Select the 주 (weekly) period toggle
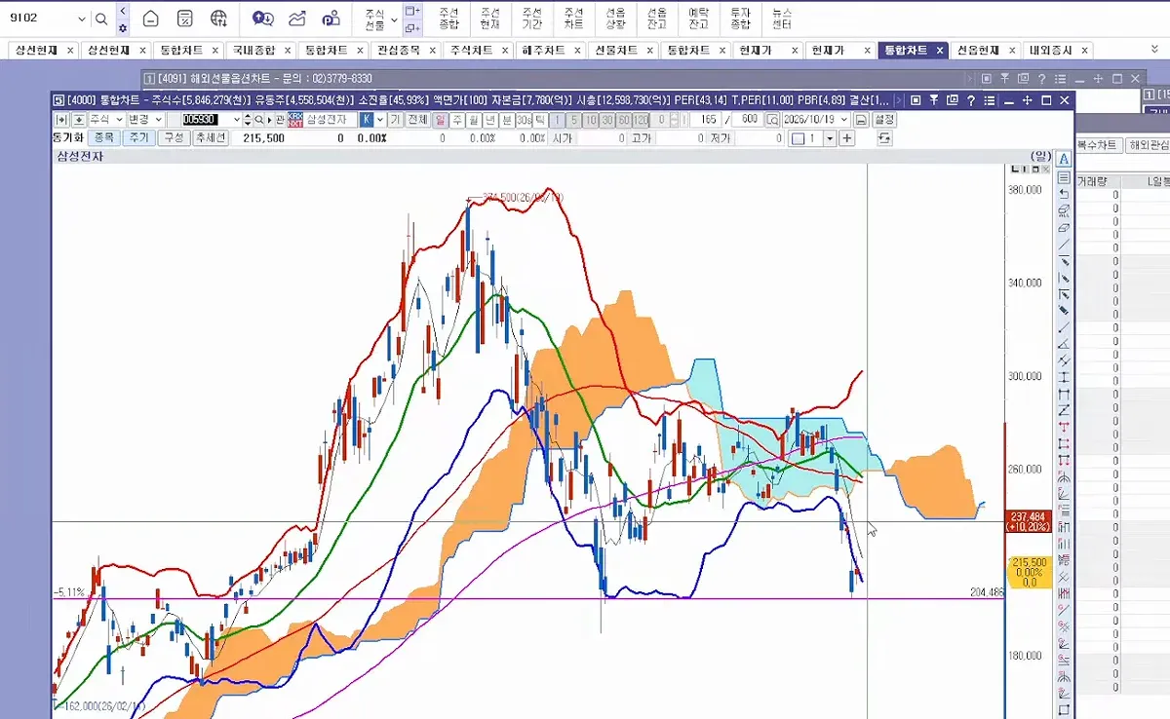The width and height of the screenshot is (1170, 719). (458, 119)
